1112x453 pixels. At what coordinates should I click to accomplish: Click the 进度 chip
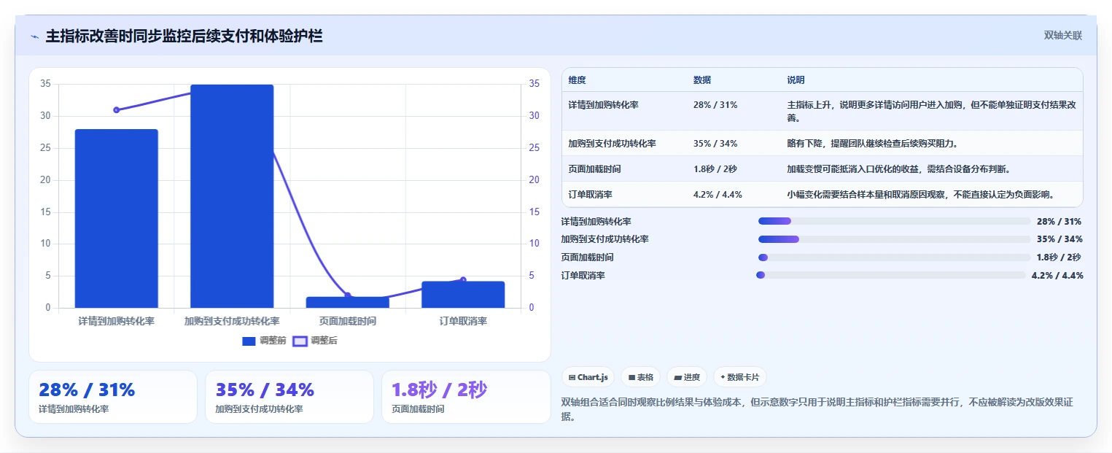pyautogui.click(x=687, y=377)
